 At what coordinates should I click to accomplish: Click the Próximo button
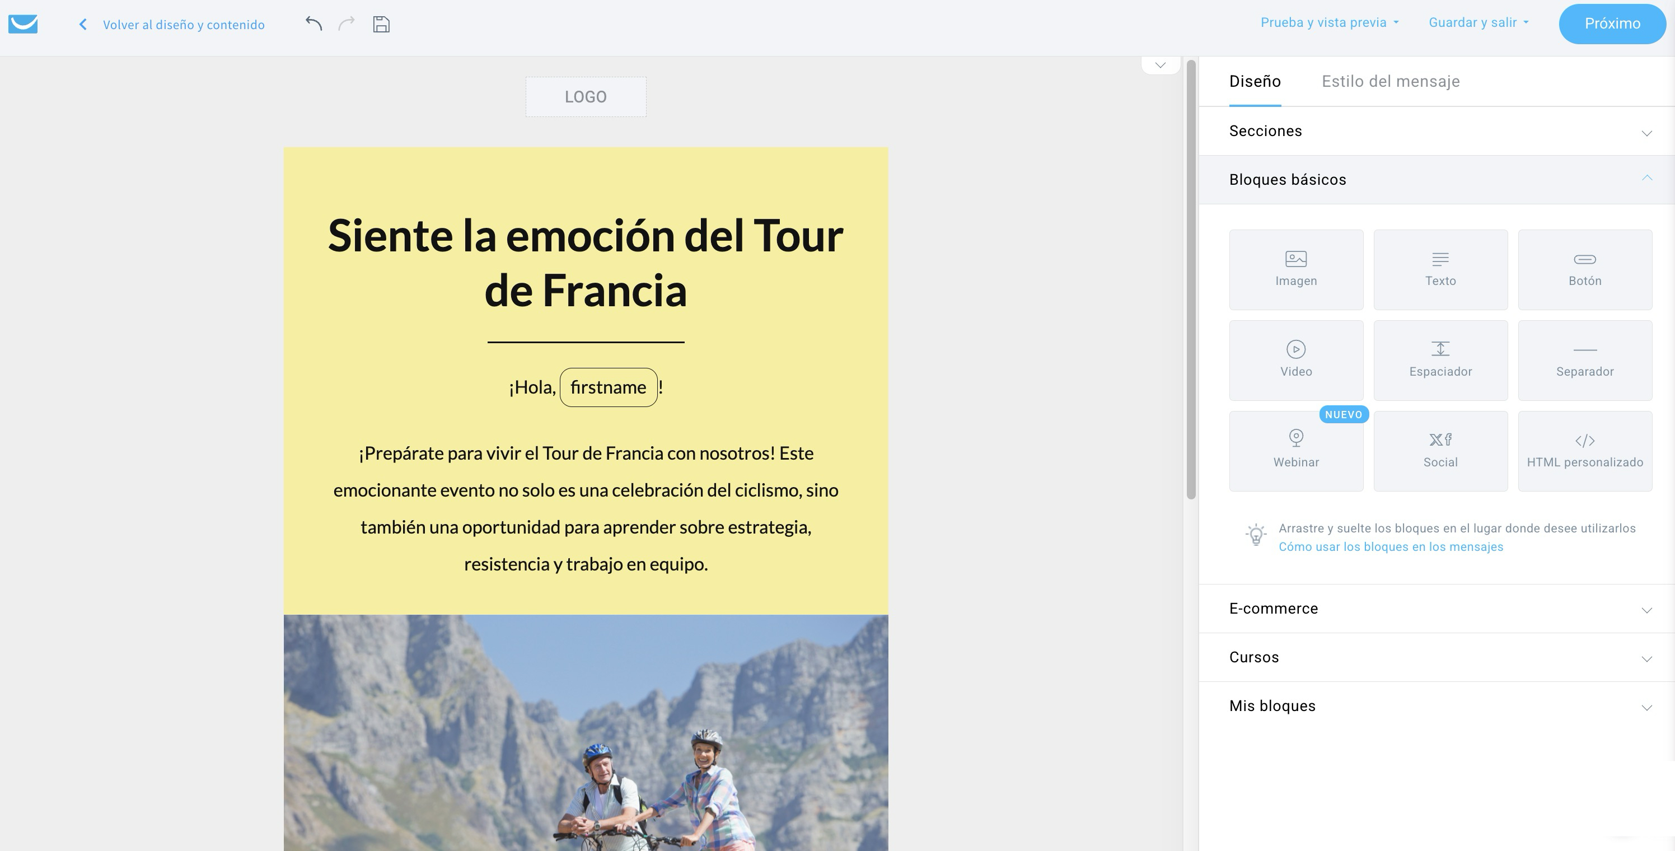pyautogui.click(x=1612, y=24)
